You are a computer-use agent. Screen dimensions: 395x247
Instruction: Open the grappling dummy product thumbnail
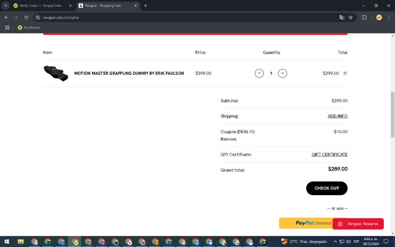56,73
